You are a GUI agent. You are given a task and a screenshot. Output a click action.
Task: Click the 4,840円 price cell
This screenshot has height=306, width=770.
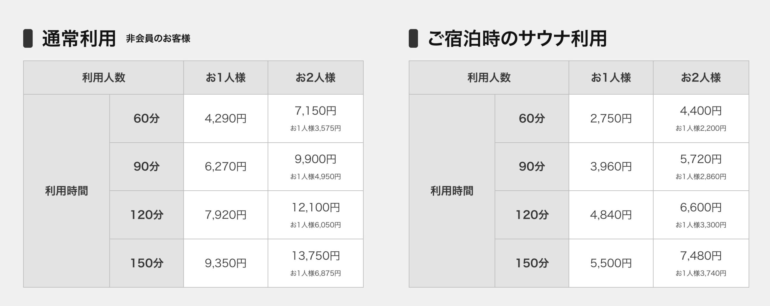pyautogui.click(x=611, y=215)
